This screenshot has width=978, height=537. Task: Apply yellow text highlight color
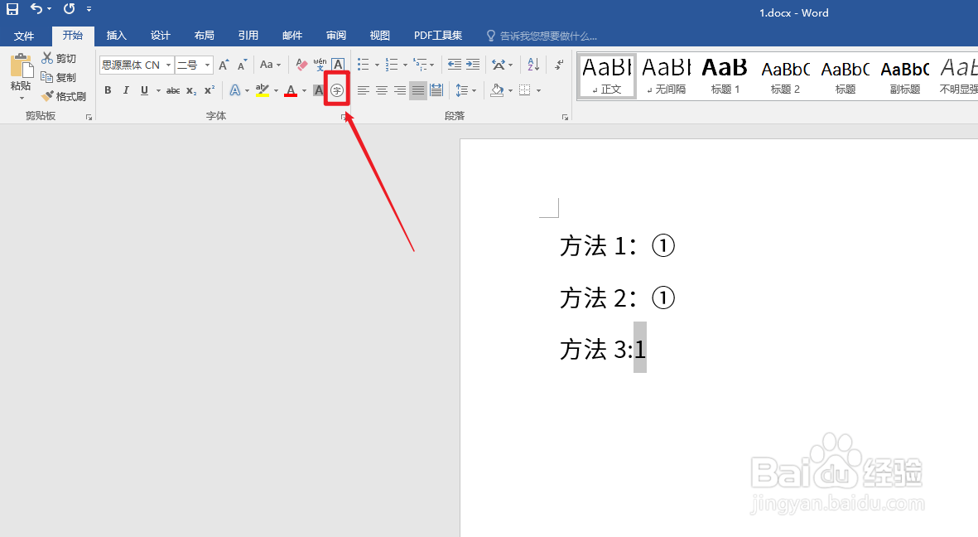coord(263,90)
